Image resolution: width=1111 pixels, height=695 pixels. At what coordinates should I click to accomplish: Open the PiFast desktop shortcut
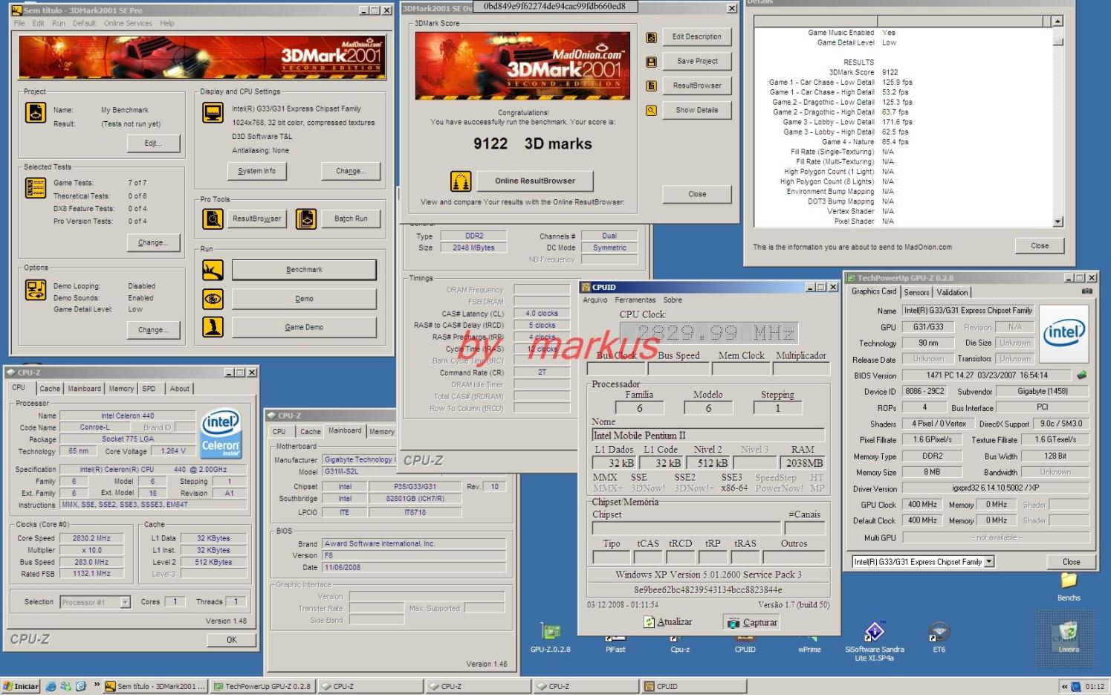615,644
